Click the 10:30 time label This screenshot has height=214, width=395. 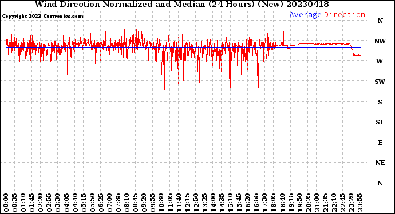(x=161, y=203)
